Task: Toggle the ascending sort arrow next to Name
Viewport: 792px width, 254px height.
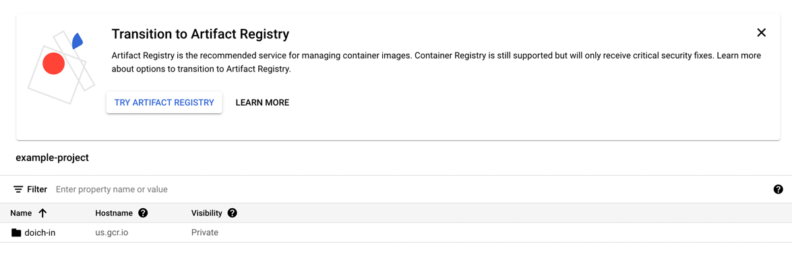Action: pyautogui.click(x=42, y=213)
